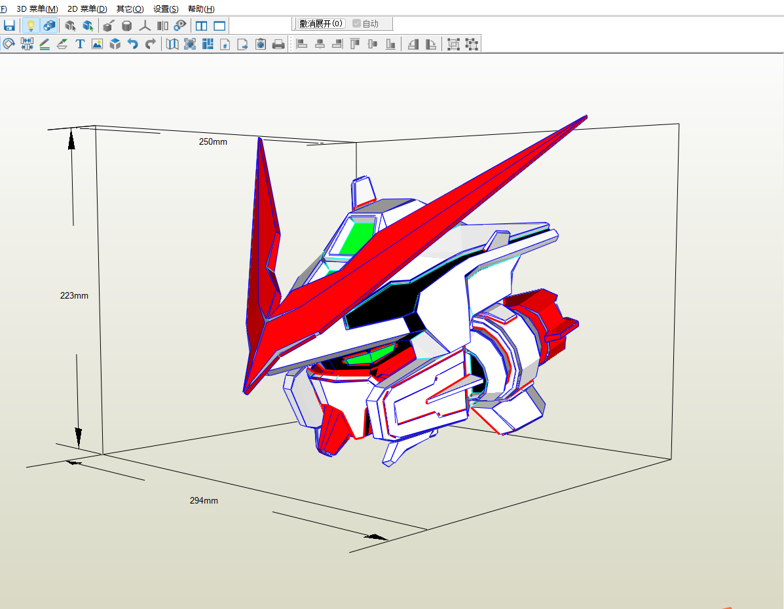
Task: Click the join/disjoin faces arrows icon
Action: (26, 44)
